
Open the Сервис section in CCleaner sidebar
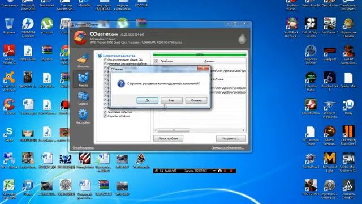[83, 98]
